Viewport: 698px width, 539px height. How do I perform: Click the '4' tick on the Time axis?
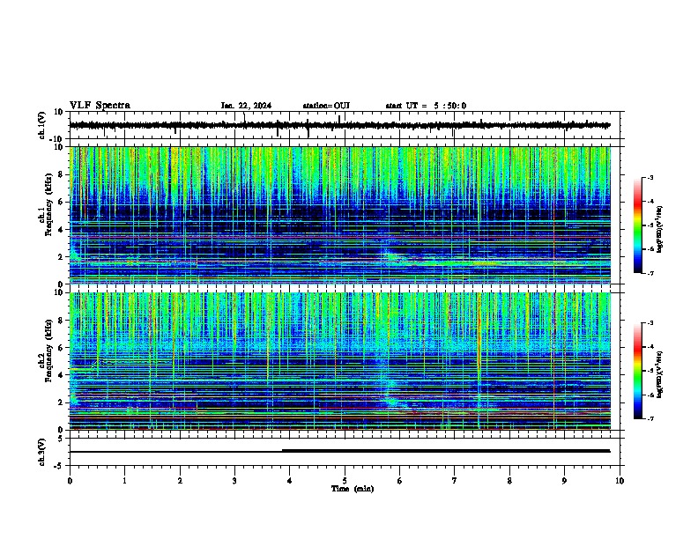tap(290, 481)
